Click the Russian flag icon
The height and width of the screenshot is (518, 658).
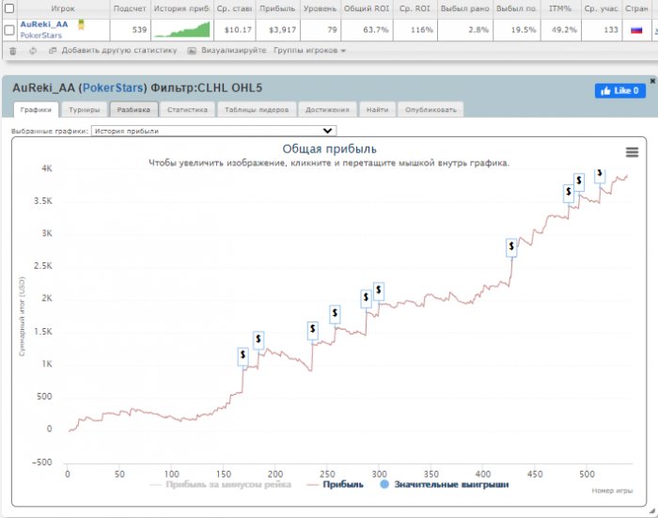pos(636,29)
